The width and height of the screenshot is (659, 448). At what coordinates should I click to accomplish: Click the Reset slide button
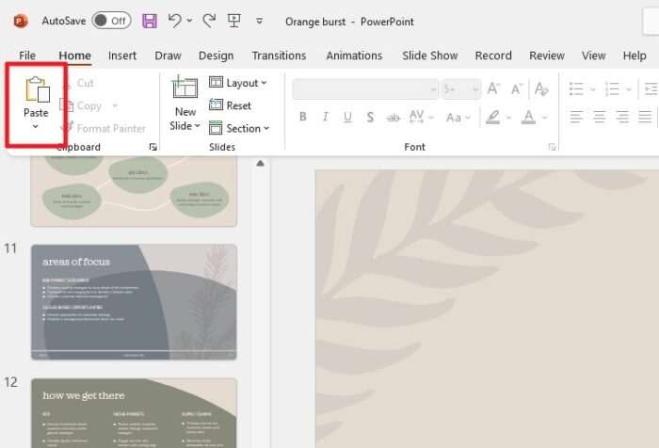point(231,105)
